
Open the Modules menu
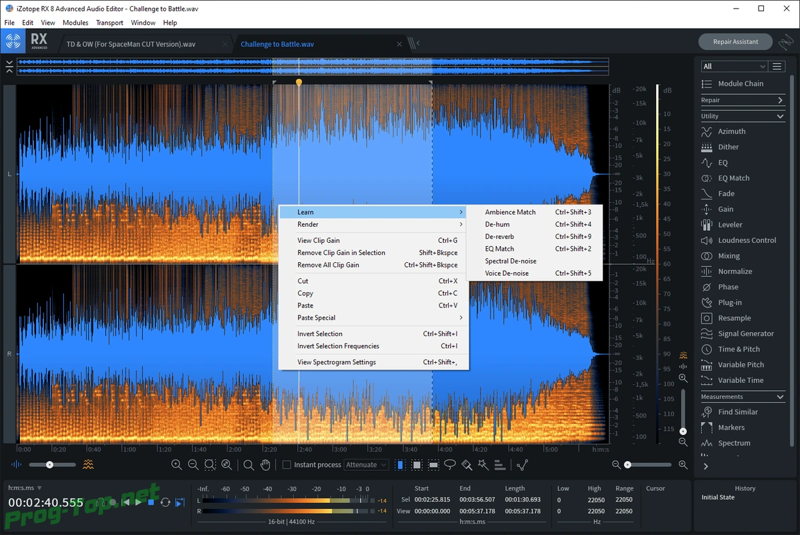click(75, 23)
